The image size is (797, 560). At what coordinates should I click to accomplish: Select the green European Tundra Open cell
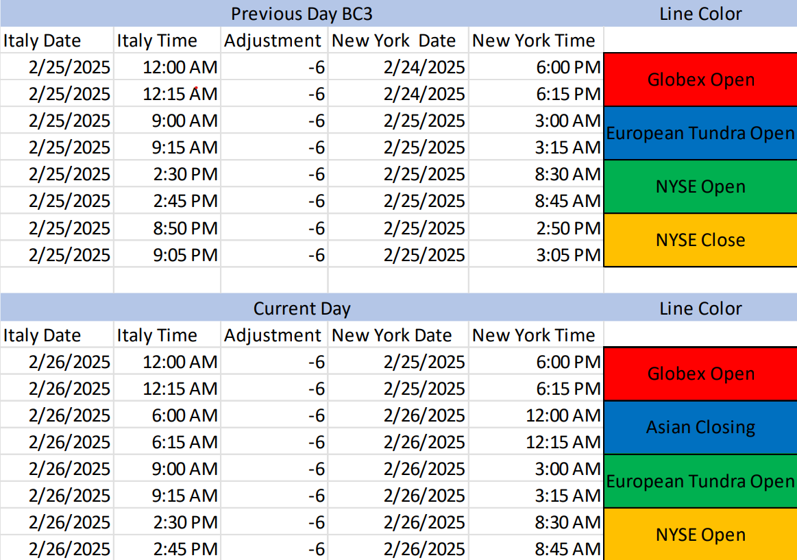pyautogui.click(x=700, y=481)
